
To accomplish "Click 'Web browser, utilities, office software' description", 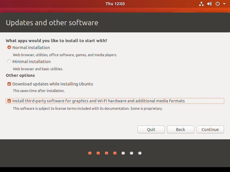I will [x=65, y=55].
